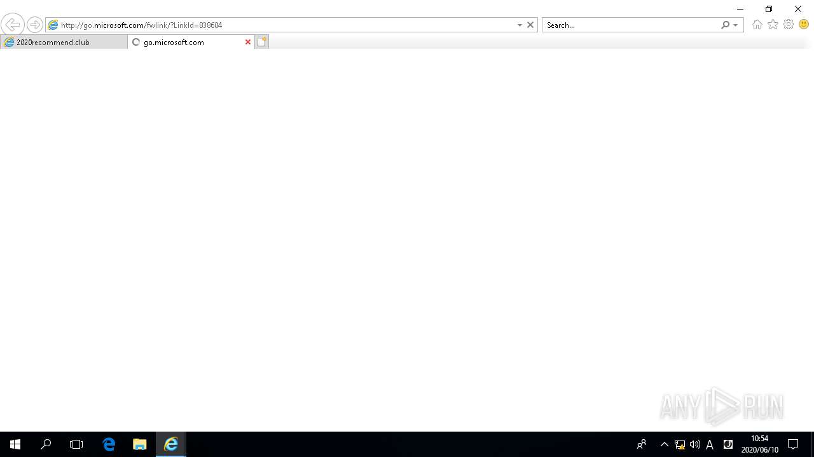Open the volume speaker tray icon

pos(695,444)
